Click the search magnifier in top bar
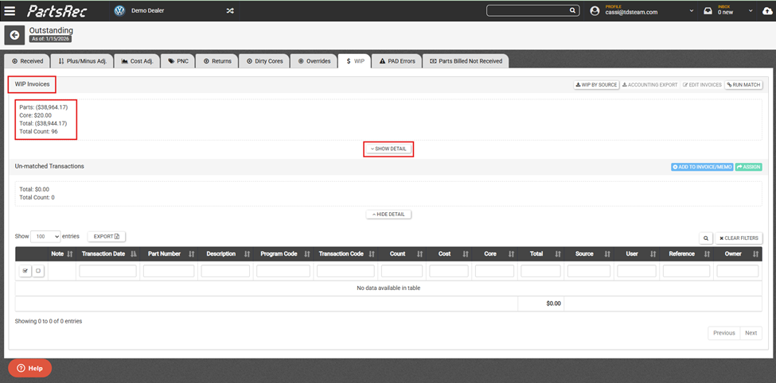Viewport: 776px width, 383px height. (572, 10)
